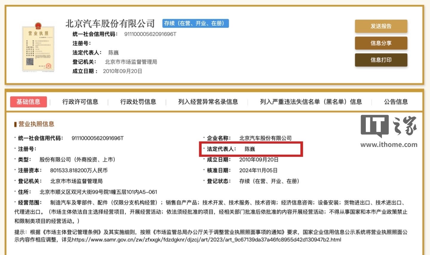Switch to the 行政许可信息 tab
Screen dimensions: 430x255
(x=80, y=102)
